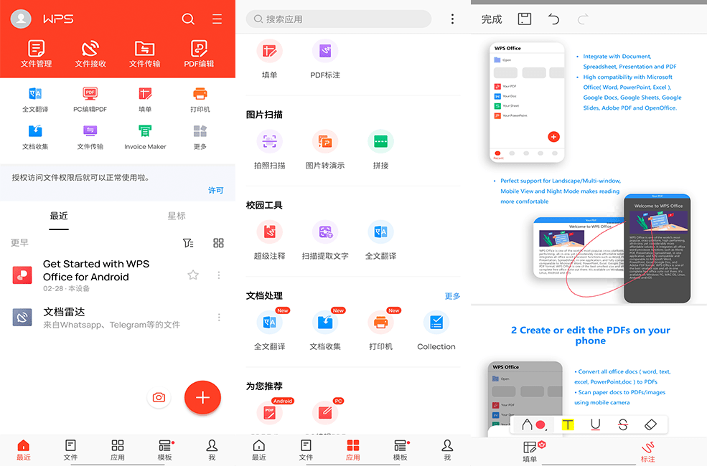The height and width of the screenshot is (466, 707).
Task: Tap 许可 to grant file permission
Action: tap(215, 190)
